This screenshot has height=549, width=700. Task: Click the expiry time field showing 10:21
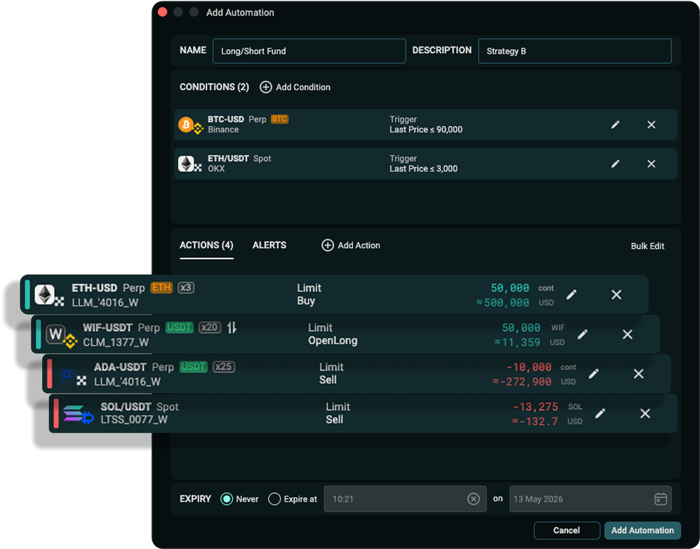tap(405, 499)
